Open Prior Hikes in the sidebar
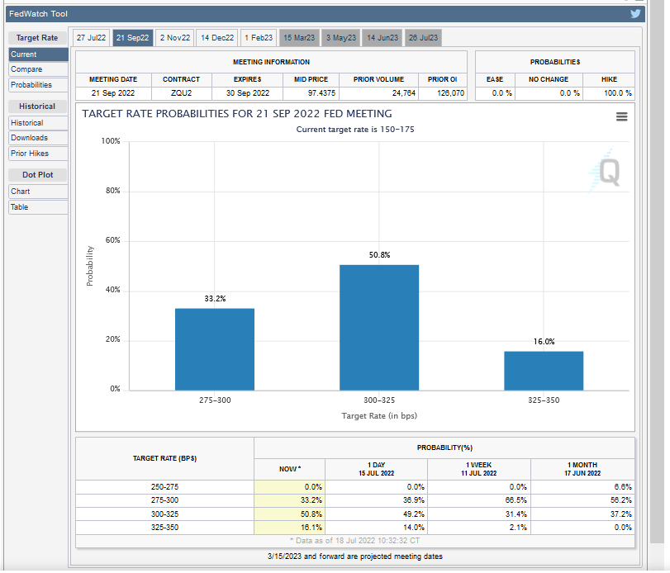The image size is (670, 573). click(38, 154)
